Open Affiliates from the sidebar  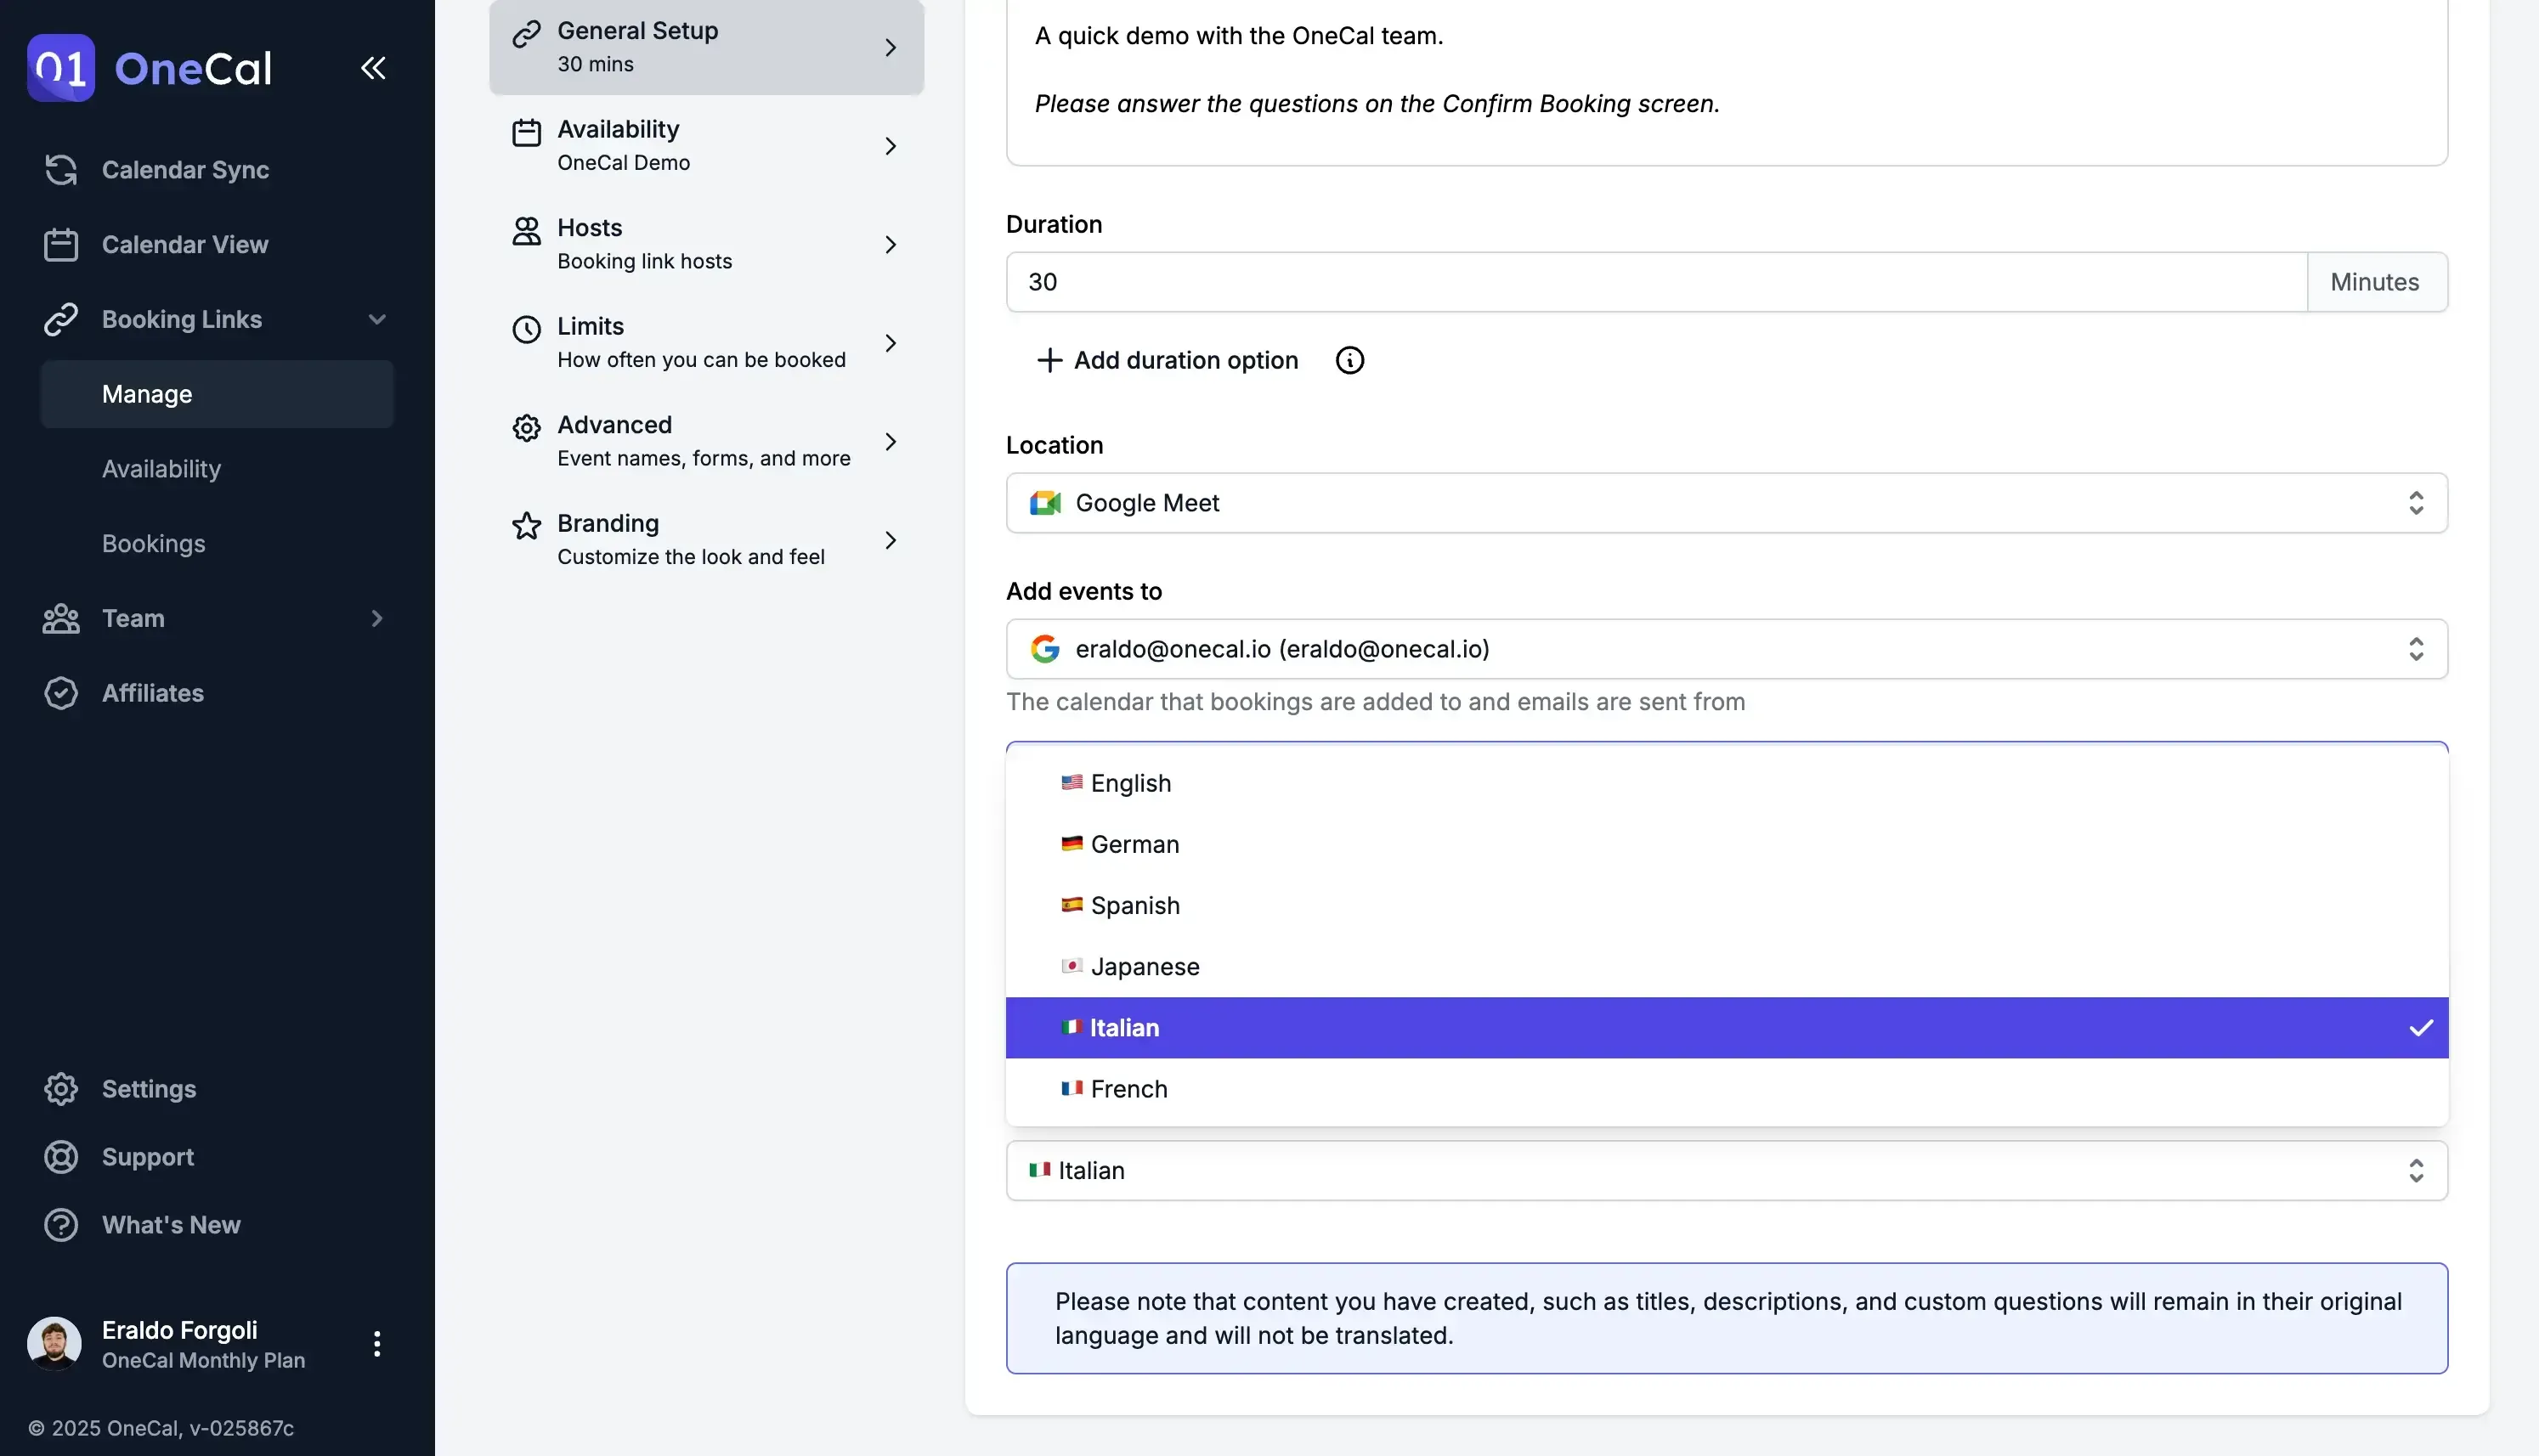pyautogui.click(x=152, y=692)
